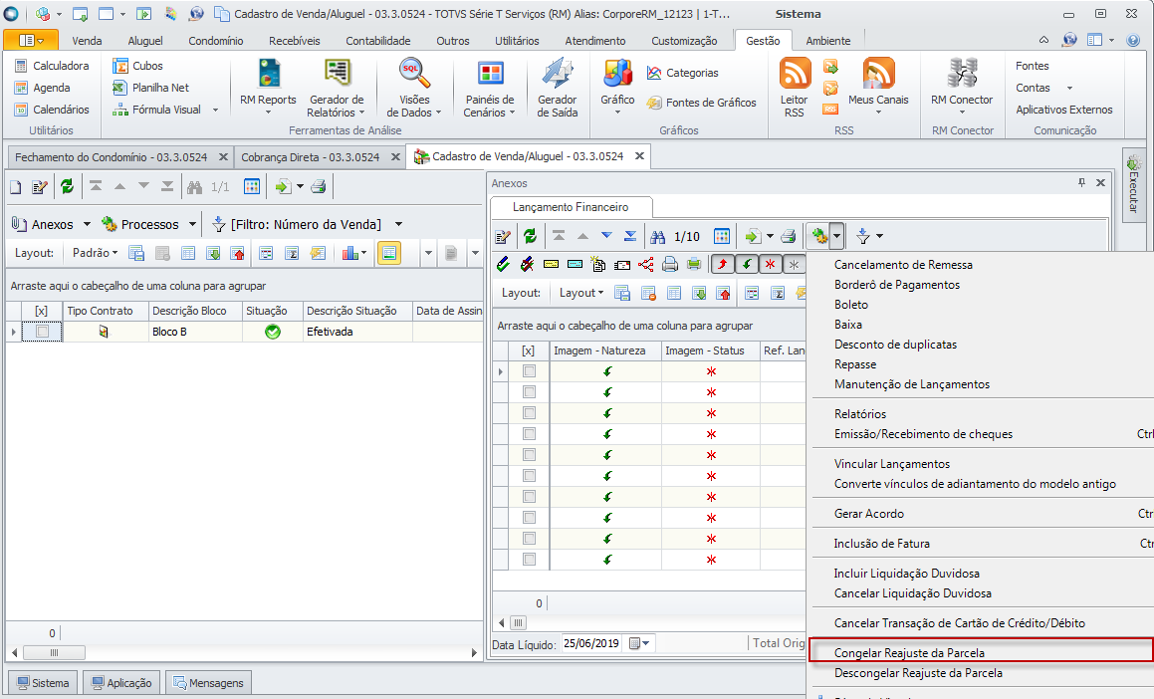This screenshot has width=1154, height=699.
Task: Launch Calculadora utility
Action: pos(52,66)
